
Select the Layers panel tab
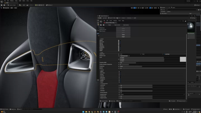click(x=173, y=8)
